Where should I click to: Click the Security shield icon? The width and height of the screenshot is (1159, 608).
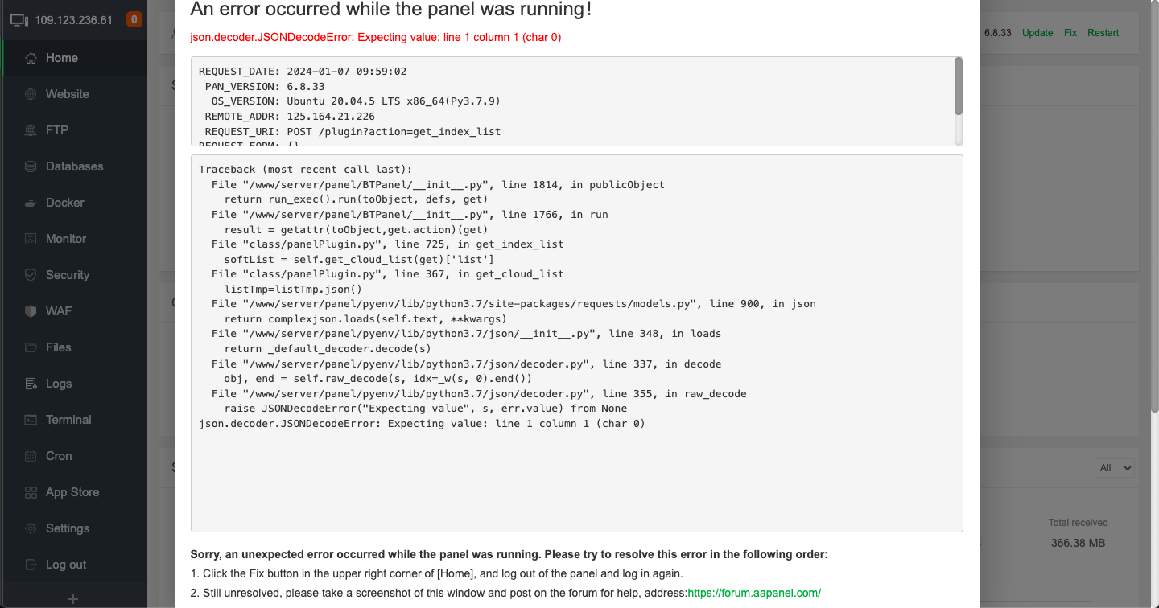tap(31, 275)
